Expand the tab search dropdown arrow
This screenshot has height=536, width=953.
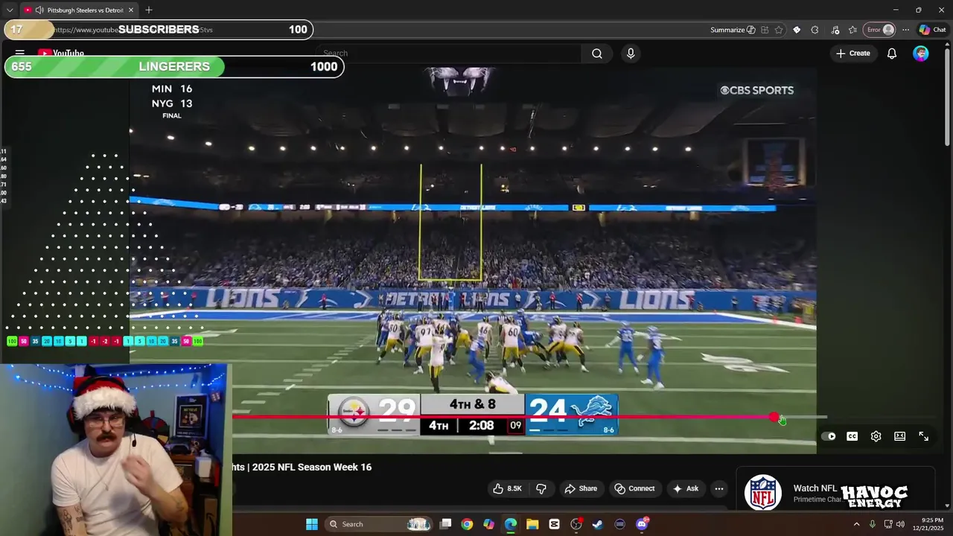10,10
